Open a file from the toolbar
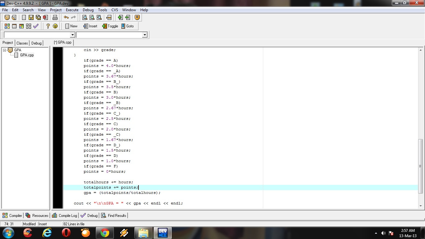 coord(14,17)
